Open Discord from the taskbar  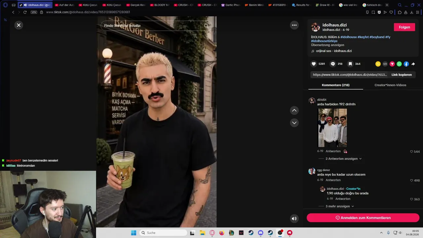pos(260,233)
